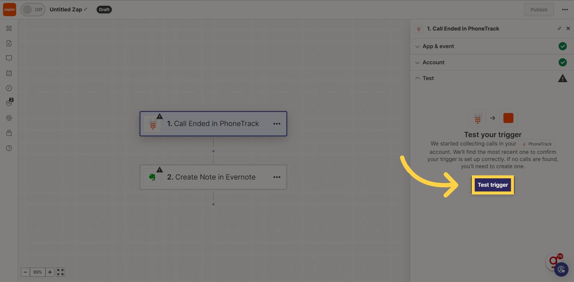The image size is (574, 282).
Task: Click the Draft status badge
Action: 104,10
